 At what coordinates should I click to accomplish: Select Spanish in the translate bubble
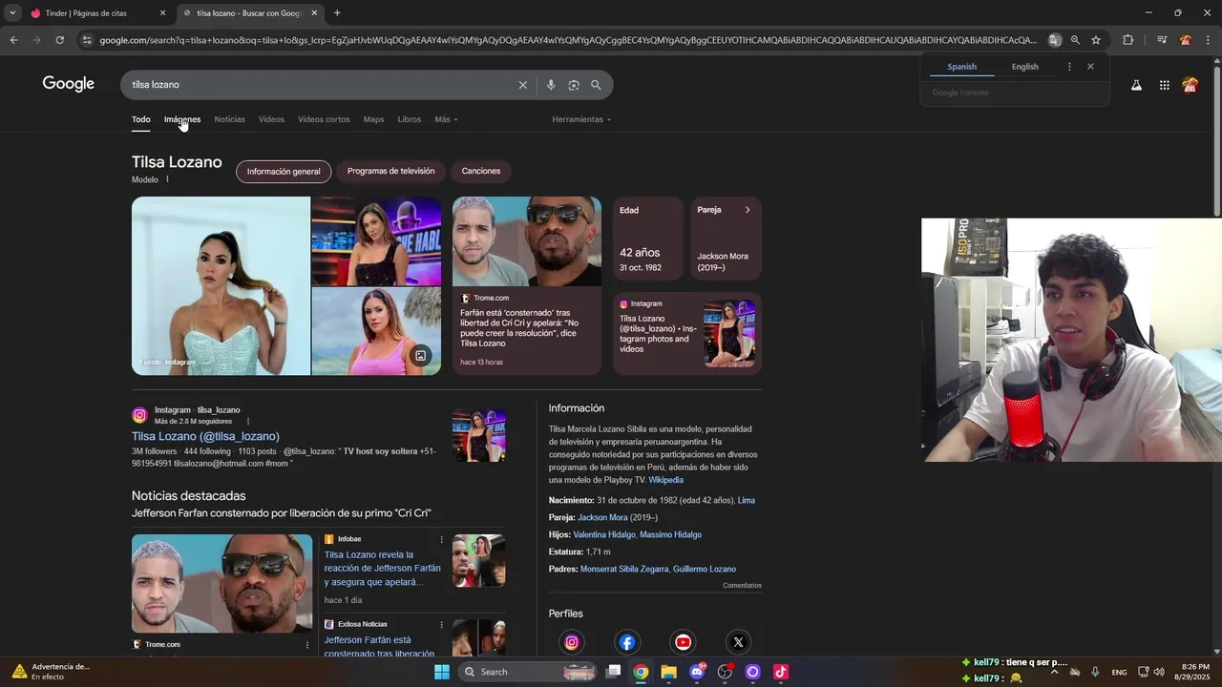click(961, 67)
